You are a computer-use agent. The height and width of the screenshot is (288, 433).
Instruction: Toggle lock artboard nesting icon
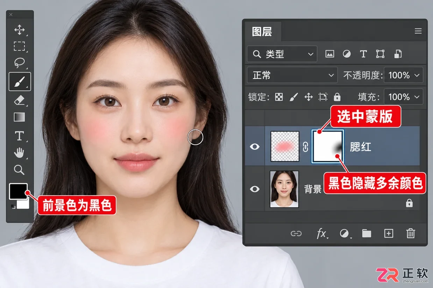click(x=323, y=97)
